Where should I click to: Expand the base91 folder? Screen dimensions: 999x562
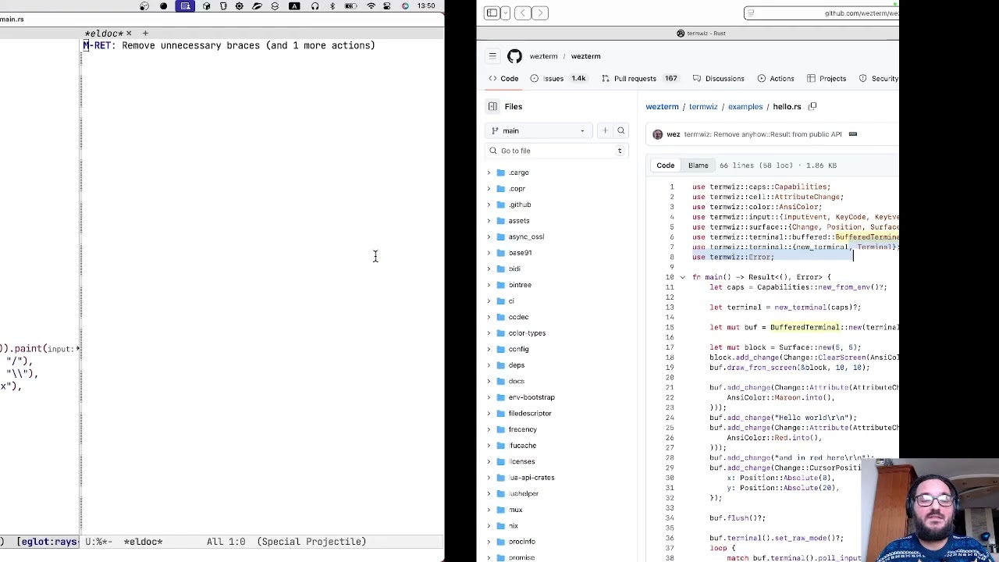489,253
